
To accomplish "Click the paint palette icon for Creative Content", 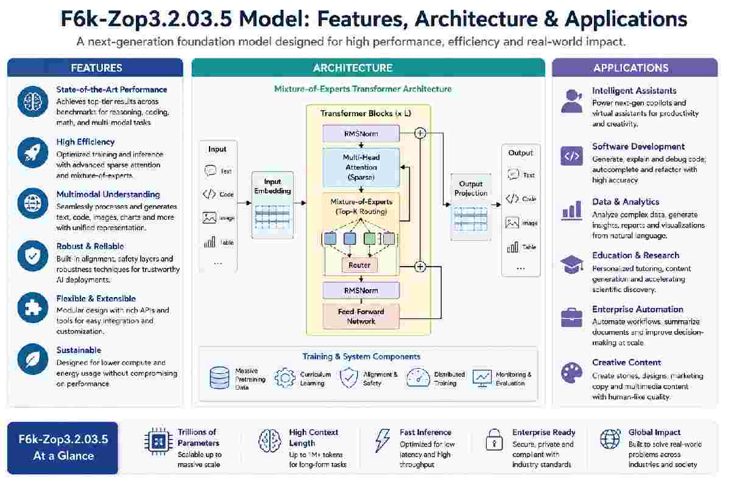I will [571, 371].
